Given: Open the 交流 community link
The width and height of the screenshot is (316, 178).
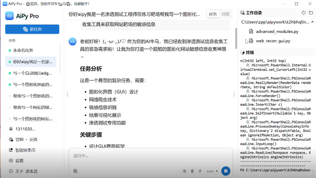Looking at the screenshot, I should (33, 139).
